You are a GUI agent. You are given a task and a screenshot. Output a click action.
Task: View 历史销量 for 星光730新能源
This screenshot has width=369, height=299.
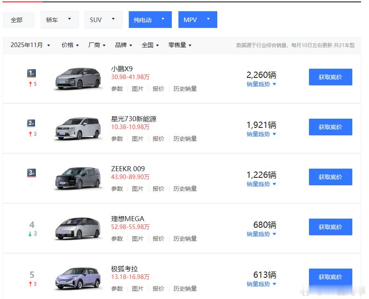(185, 139)
